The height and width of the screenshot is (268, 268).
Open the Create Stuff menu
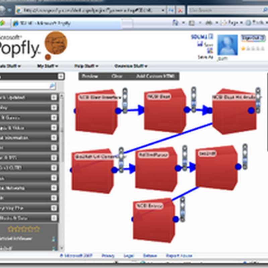[x=10, y=66]
